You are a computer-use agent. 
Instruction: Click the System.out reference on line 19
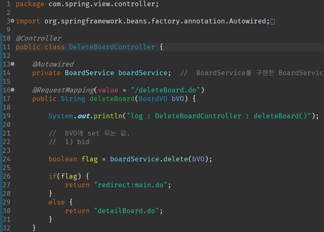tap(69, 116)
